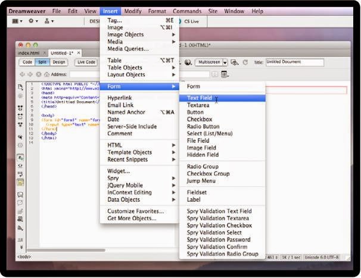This screenshot has height=278, width=361.
Task: Switch to Split view
Action: point(42,62)
